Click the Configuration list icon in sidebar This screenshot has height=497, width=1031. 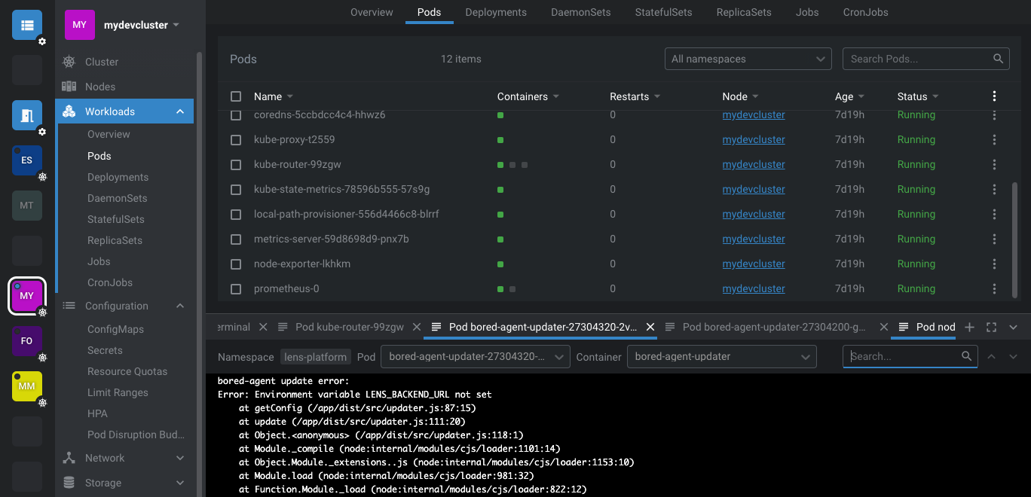click(x=69, y=306)
